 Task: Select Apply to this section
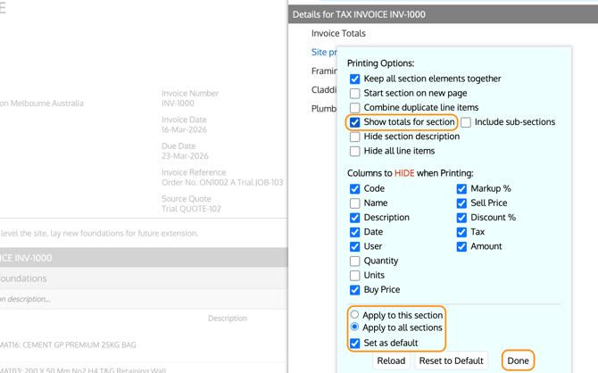355,314
